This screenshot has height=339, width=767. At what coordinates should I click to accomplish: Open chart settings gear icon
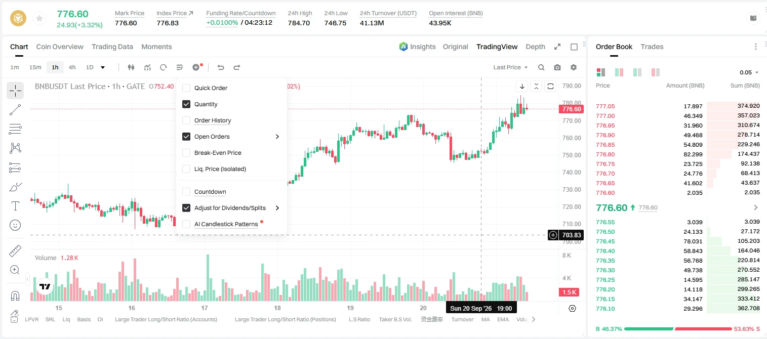click(574, 67)
